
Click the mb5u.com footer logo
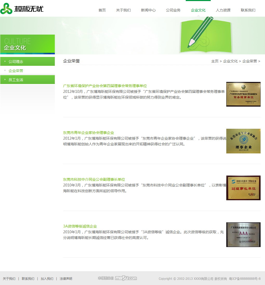pos(126,278)
